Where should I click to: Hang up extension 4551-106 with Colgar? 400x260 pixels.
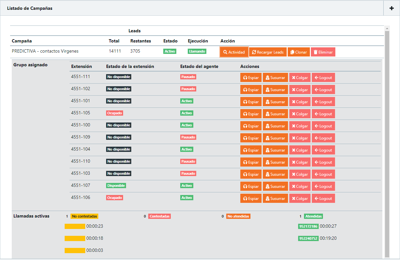click(x=300, y=199)
